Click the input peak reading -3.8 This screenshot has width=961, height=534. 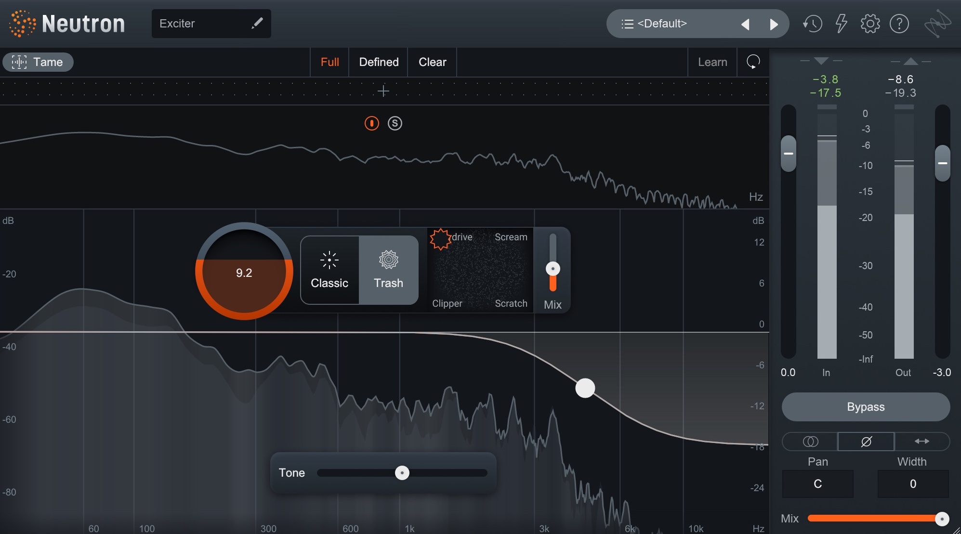pyautogui.click(x=825, y=79)
